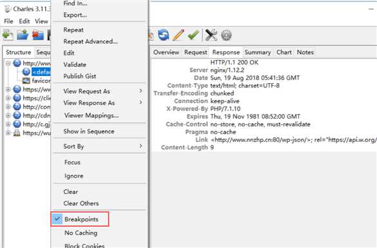Image resolution: width=377 pixels, height=248 pixels.
Task: Open the View Response As submenu
Action: (x=99, y=103)
